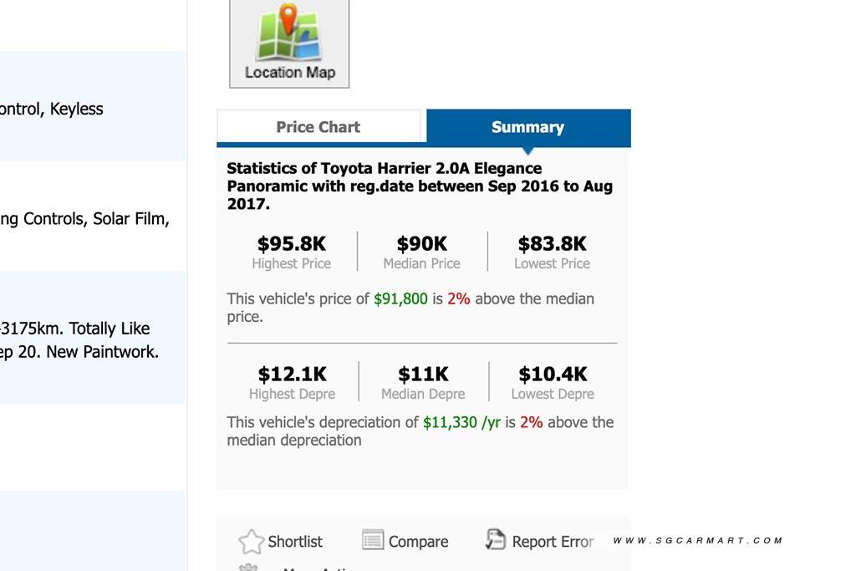Click the $12.1K Highest Depre figure
856x571 pixels.
[292, 374]
